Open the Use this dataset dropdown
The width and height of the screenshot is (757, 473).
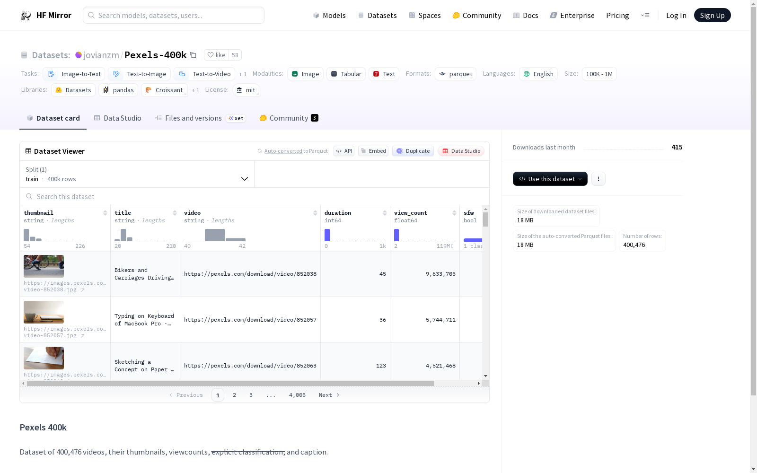click(x=550, y=179)
